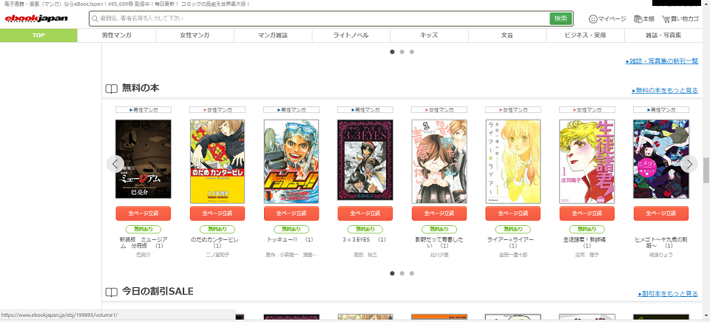The width and height of the screenshot is (710, 322).
Task: Click 全ページ立読 under 生徒諸君!
Action: 586,213
